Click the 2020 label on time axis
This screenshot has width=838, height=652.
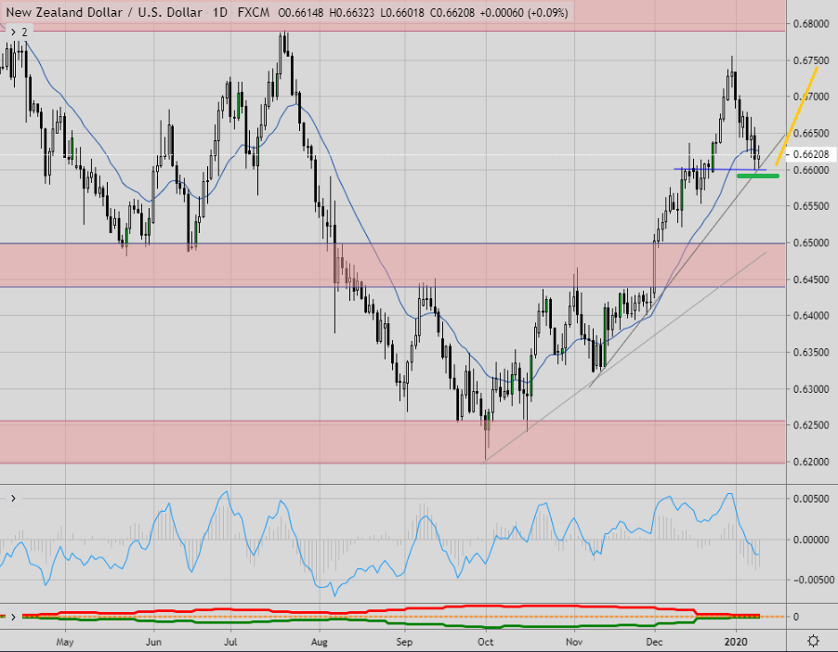736,642
